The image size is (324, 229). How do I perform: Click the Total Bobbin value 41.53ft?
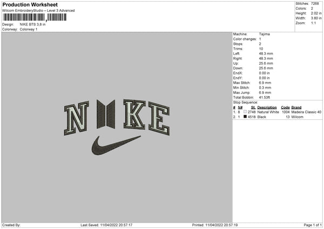(265, 97)
